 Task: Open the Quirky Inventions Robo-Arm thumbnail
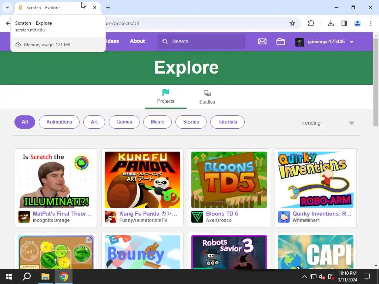tap(316, 180)
